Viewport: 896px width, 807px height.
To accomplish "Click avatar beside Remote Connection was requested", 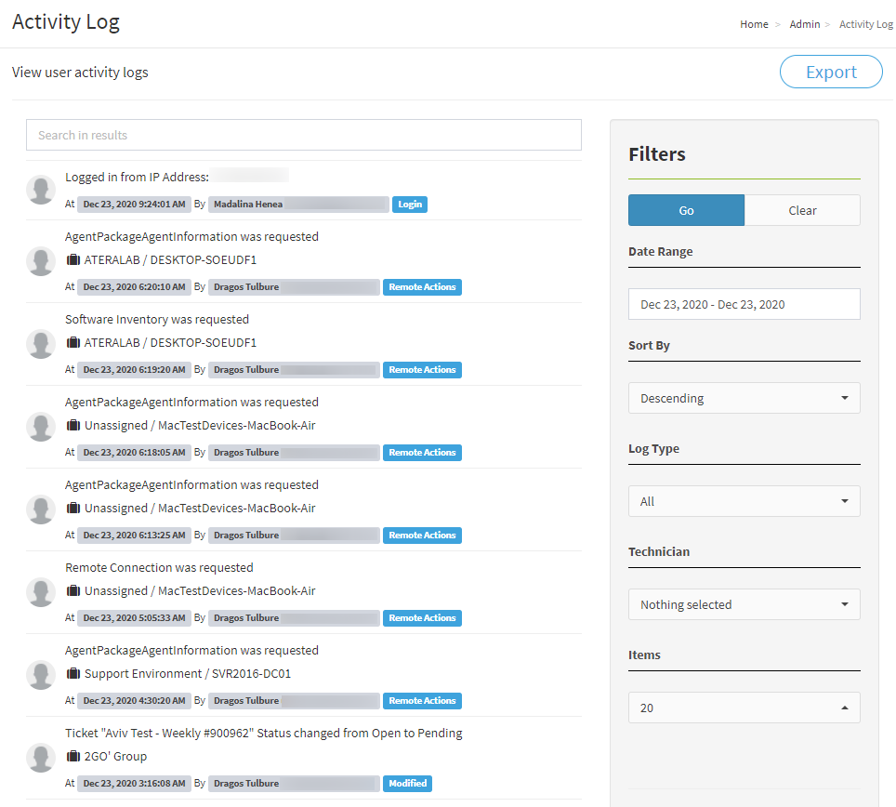I will (41, 592).
